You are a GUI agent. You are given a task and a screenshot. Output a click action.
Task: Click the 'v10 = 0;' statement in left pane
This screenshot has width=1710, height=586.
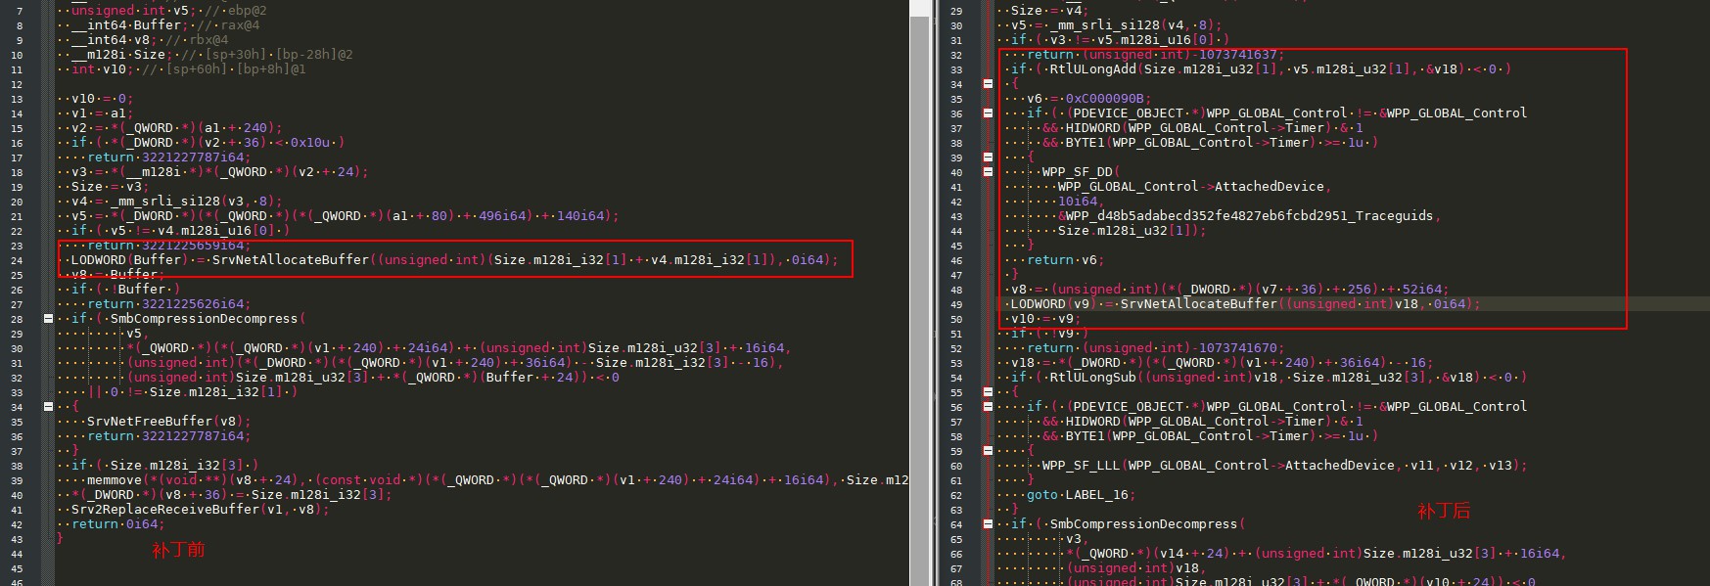tap(102, 98)
